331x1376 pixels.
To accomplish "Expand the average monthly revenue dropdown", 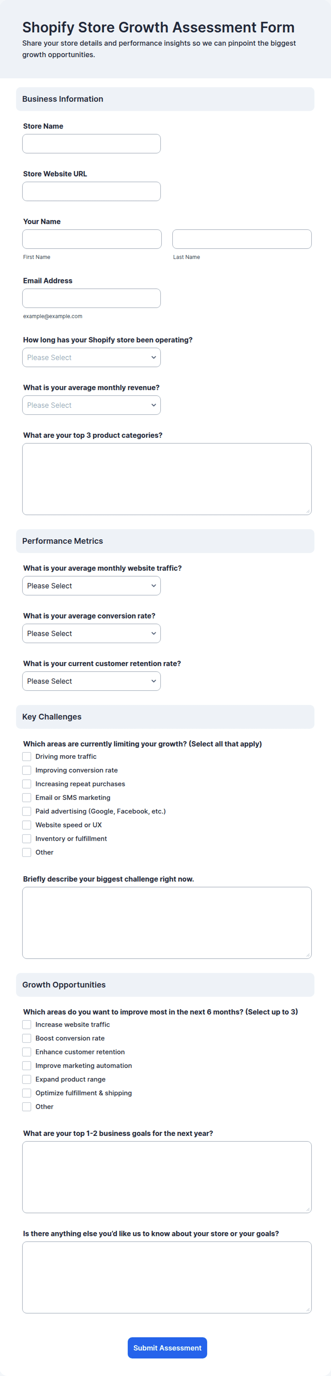I will (x=91, y=405).
